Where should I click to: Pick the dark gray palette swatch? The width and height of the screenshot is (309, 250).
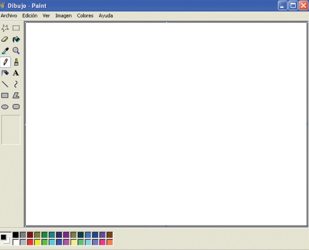[x=23, y=235]
